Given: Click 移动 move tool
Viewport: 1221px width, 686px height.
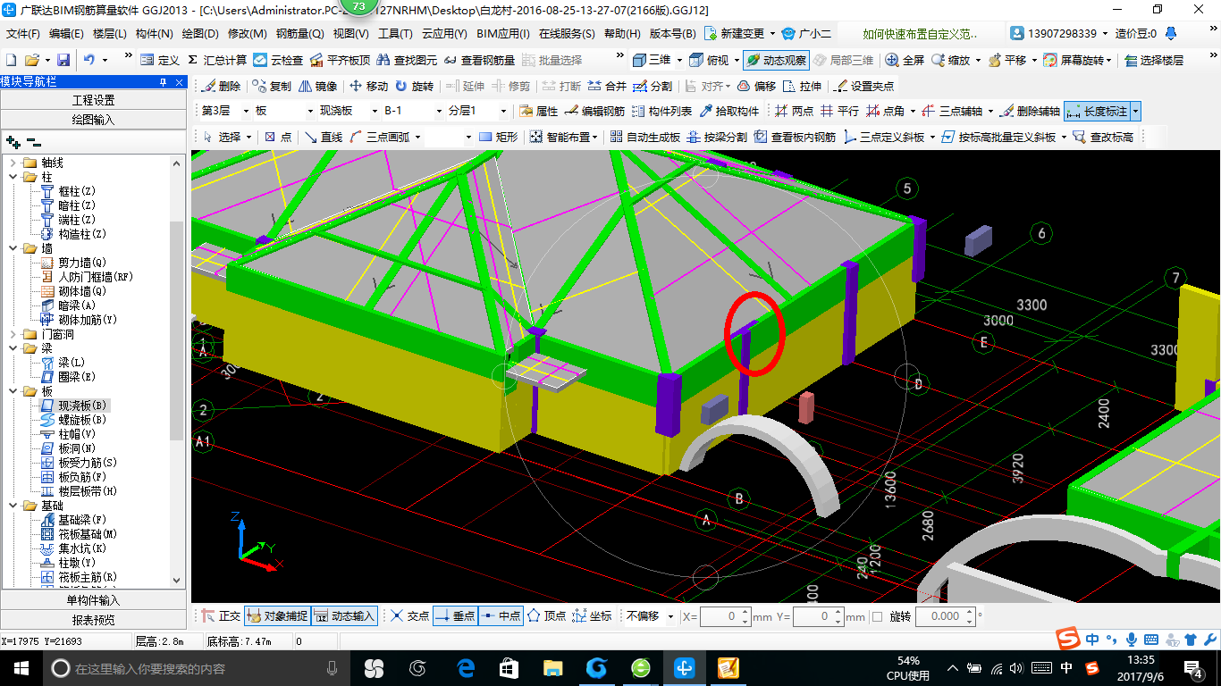Looking at the screenshot, I should point(368,86).
